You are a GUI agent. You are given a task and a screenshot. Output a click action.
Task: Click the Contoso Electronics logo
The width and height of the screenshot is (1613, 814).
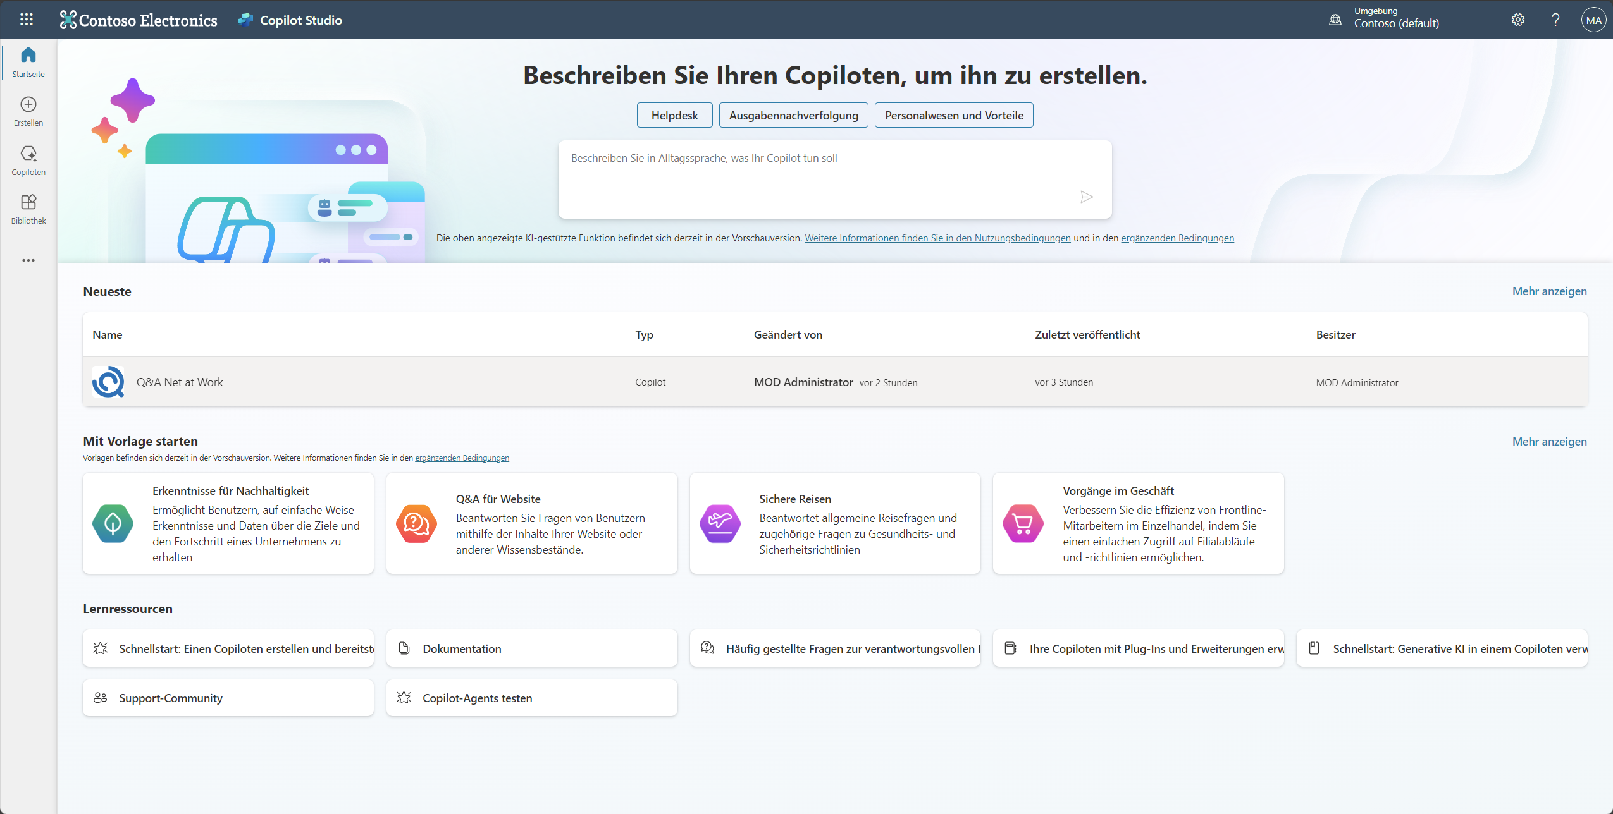coord(139,20)
